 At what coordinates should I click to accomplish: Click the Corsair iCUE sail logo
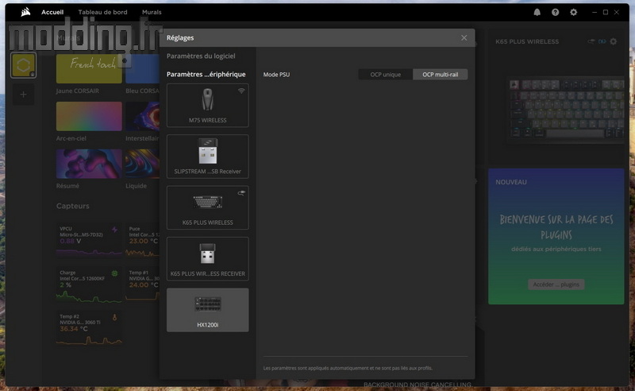pyautogui.click(x=25, y=12)
